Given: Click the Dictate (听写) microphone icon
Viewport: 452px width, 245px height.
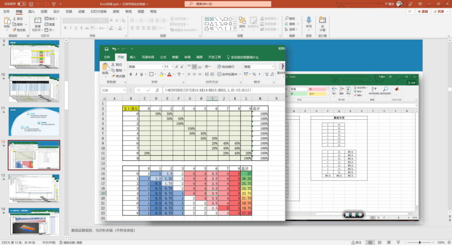Looking at the screenshot, I should [x=309, y=20].
